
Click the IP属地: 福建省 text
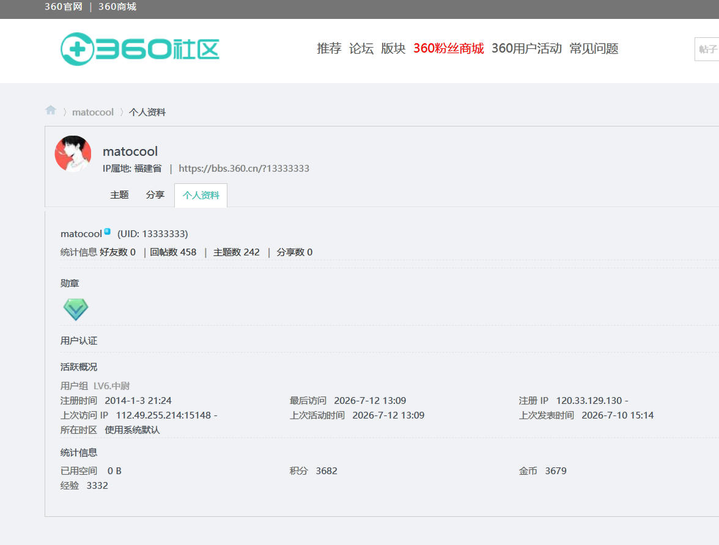coord(132,168)
